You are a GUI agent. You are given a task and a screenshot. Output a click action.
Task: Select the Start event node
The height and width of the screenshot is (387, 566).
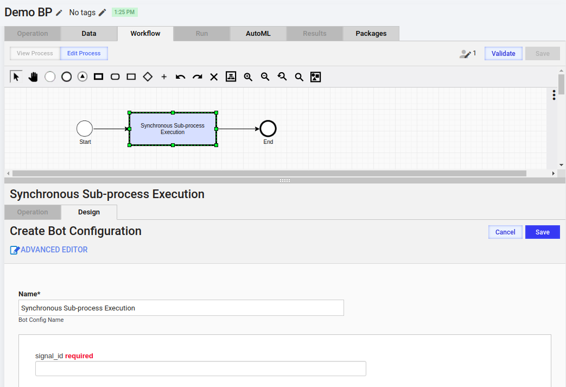[x=85, y=129]
